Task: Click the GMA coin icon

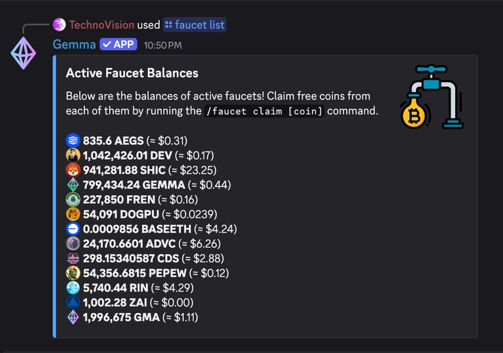Action: pos(73,318)
